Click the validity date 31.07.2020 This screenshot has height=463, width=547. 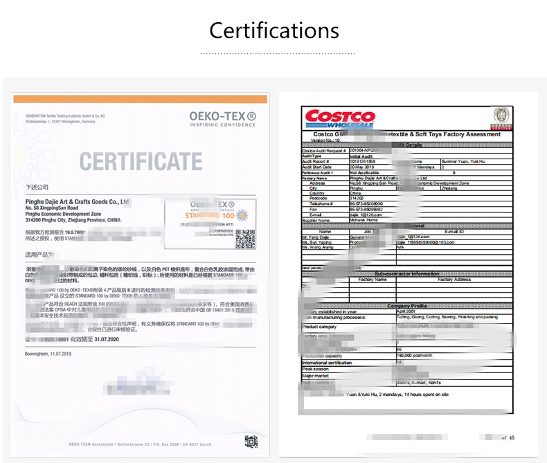click(107, 339)
